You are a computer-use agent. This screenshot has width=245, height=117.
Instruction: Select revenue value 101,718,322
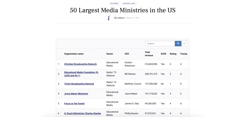[151, 94]
